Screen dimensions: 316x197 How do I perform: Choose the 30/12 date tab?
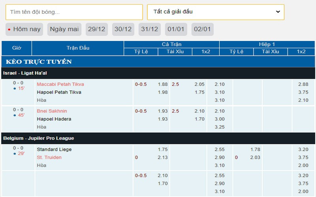123,29
